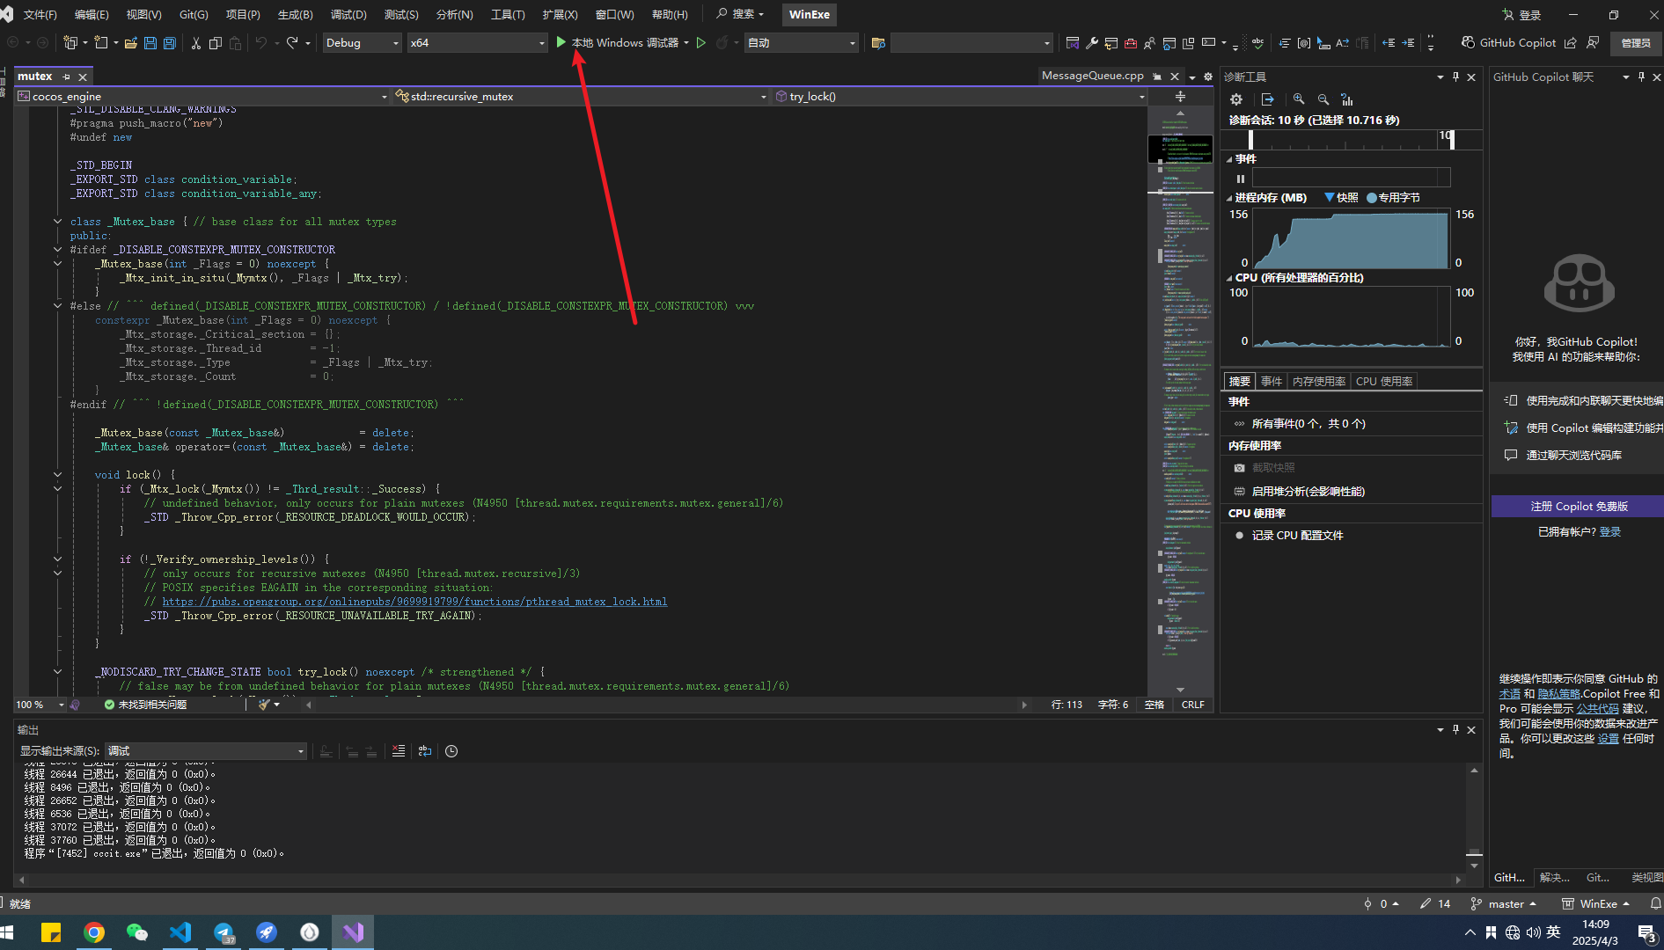Toggle word wrap in output panel

pos(425,751)
